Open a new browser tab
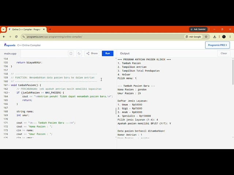This screenshot has height=175, width=234. click(50, 30)
